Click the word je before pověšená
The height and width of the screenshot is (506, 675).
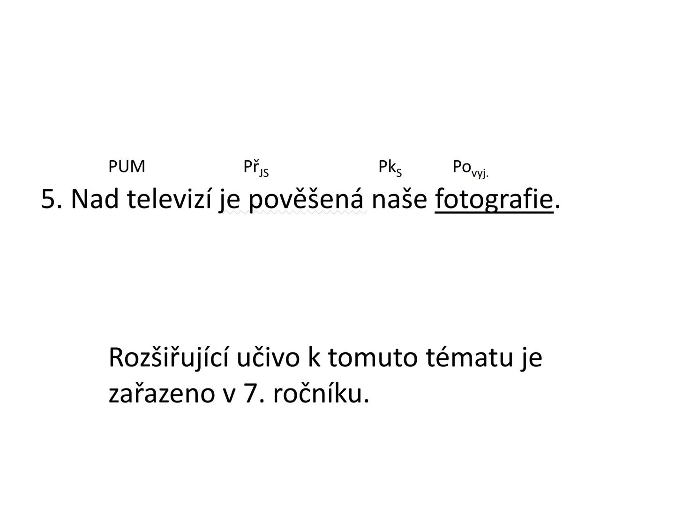(x=230, y=200)
